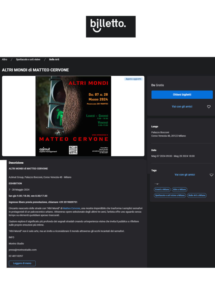Click the Appena aggiunto badge
215x305 pixels.
coord(133,79)
